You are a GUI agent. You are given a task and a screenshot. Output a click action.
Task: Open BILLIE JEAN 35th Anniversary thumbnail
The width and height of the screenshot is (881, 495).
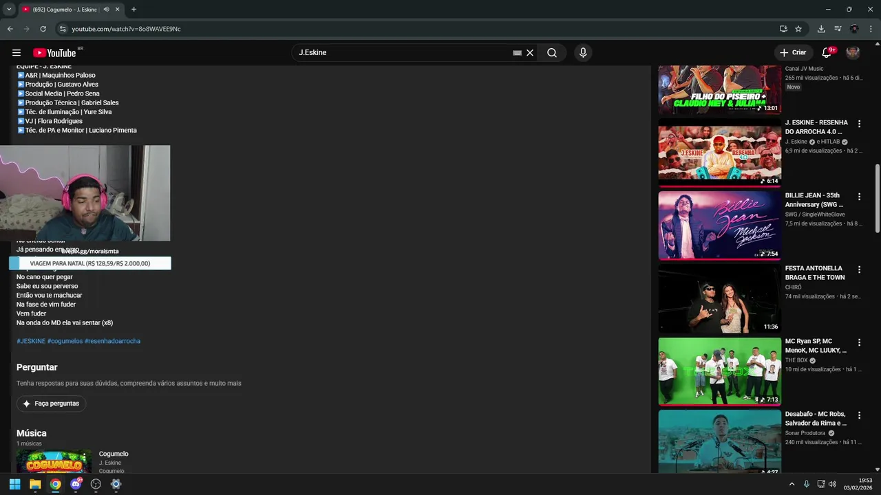click(719, 225)
